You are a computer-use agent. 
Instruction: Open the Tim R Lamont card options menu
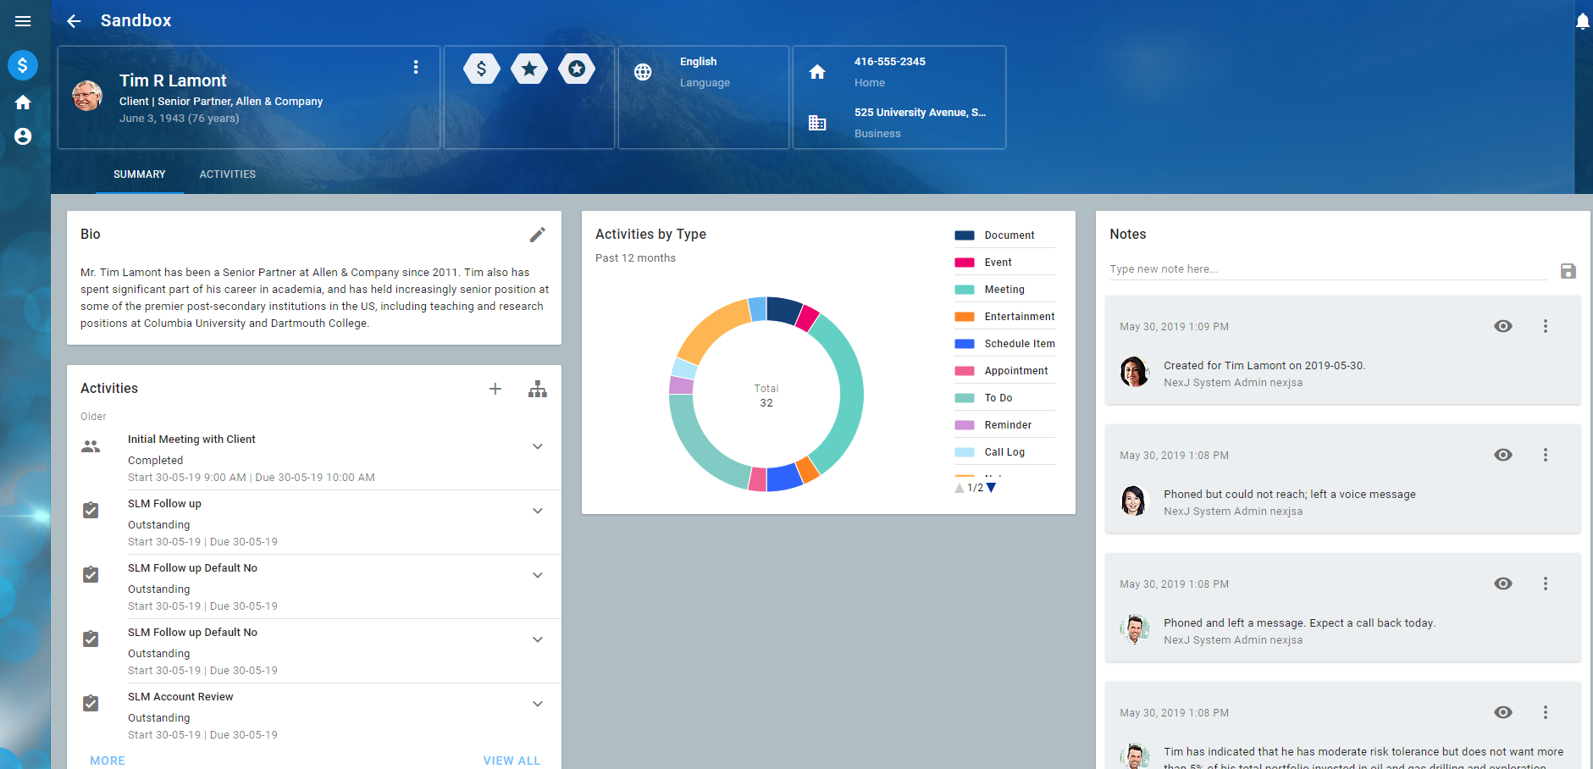click(415, 67)
